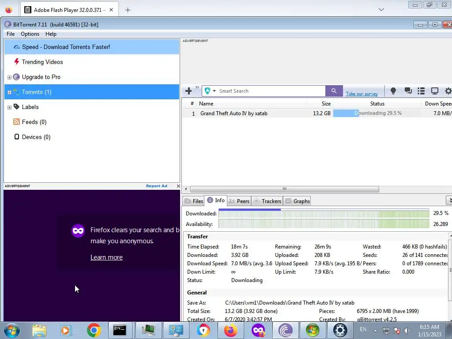The width and height of the screenshot is (452, 339).
Task: Click the Downloaded pieces progress bar
Action: coord(324,213)
